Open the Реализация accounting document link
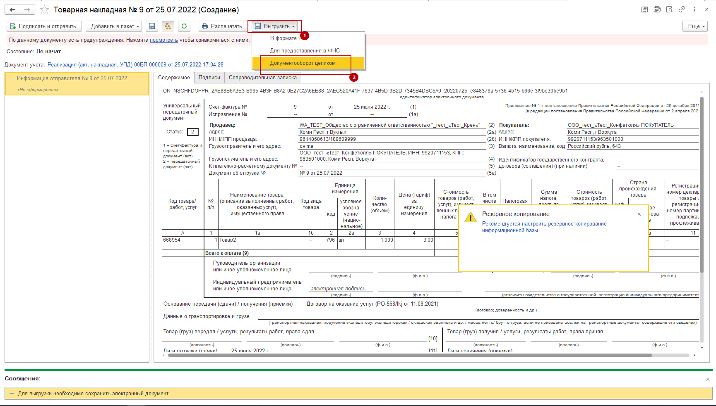This screenshot has width=716, height=406. tap(135, 64)
